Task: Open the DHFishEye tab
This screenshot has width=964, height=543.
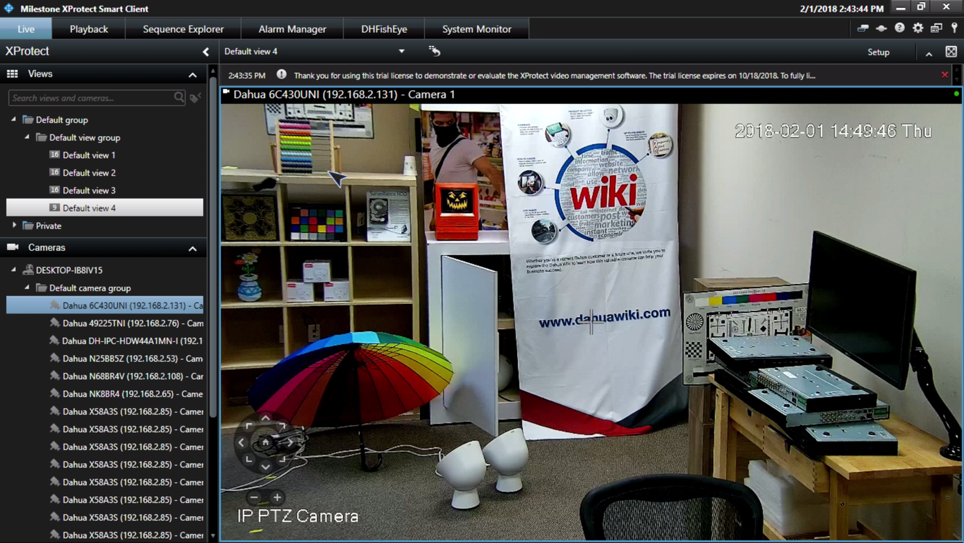Action: point(384,29)
